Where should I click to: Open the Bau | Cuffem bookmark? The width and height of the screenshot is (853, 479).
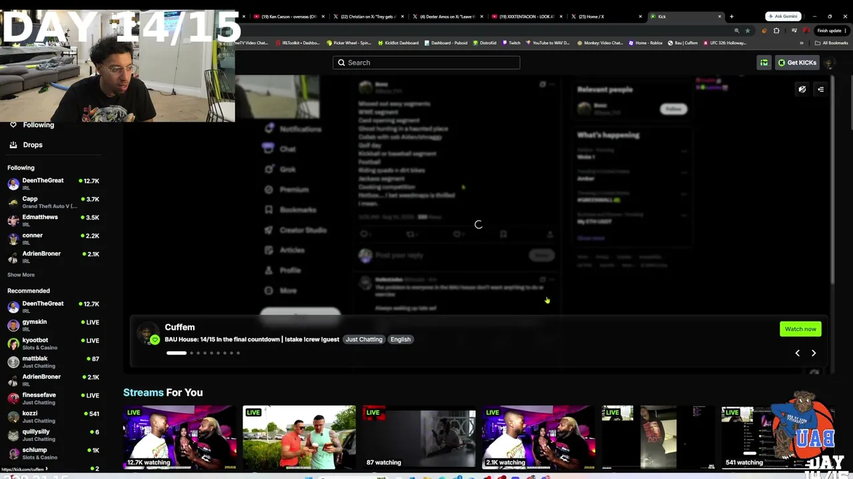click(x=682, y=43)
